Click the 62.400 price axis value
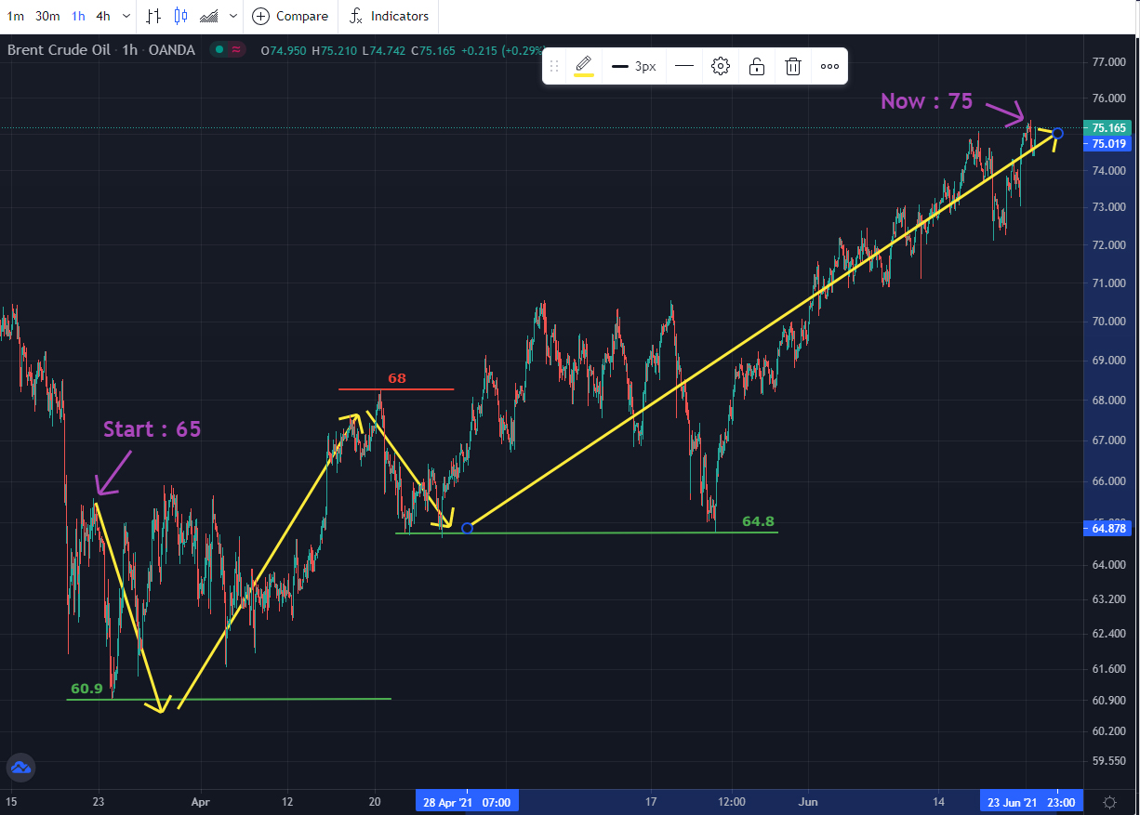 click(1109, 634)
